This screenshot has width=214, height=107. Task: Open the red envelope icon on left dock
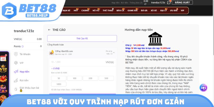pyautogui.click(x=3, y=78)
